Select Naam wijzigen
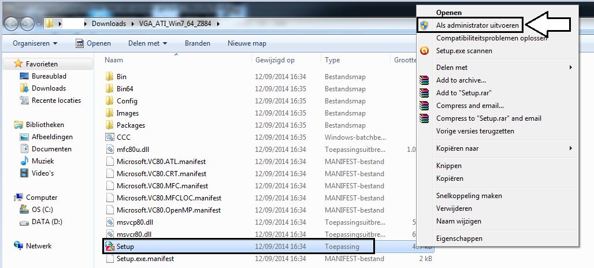594x268 pixels. click(458, 221)
